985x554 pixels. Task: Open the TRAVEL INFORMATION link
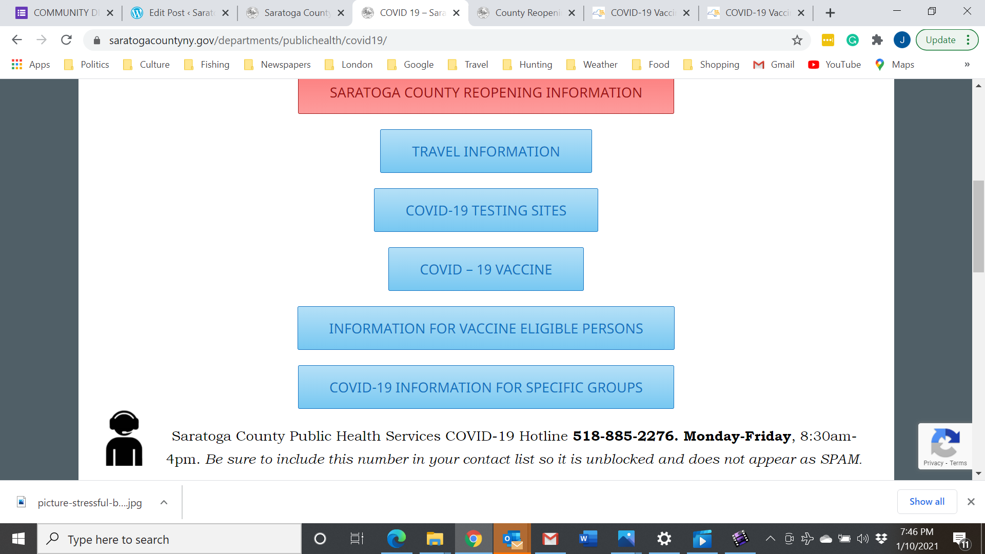485,151
